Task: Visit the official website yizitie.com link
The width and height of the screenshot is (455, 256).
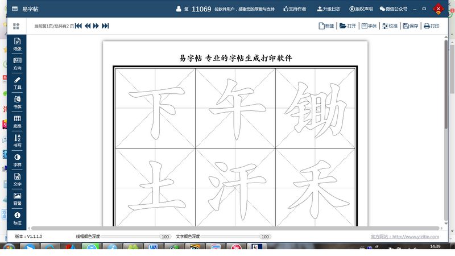Action: [x=405, y=237]
